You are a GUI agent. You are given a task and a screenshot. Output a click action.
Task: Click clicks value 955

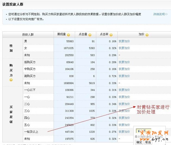[x=92, y=104]
